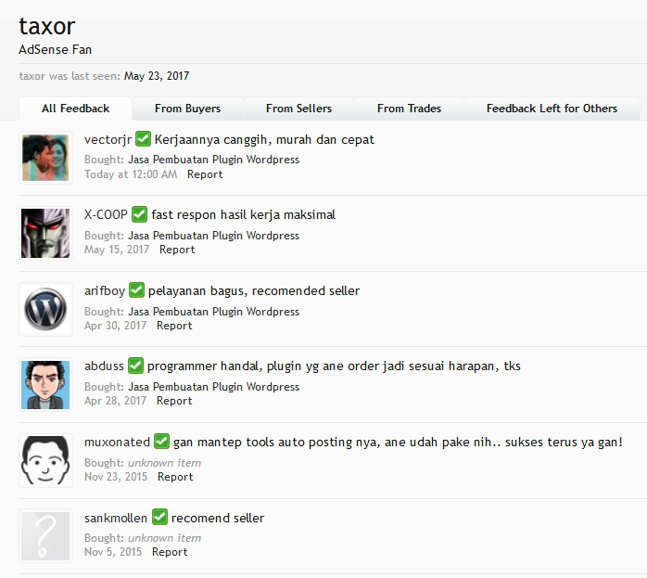Report vectorjr's feedback
Viewport: 647px width, 578px height.
205,174
